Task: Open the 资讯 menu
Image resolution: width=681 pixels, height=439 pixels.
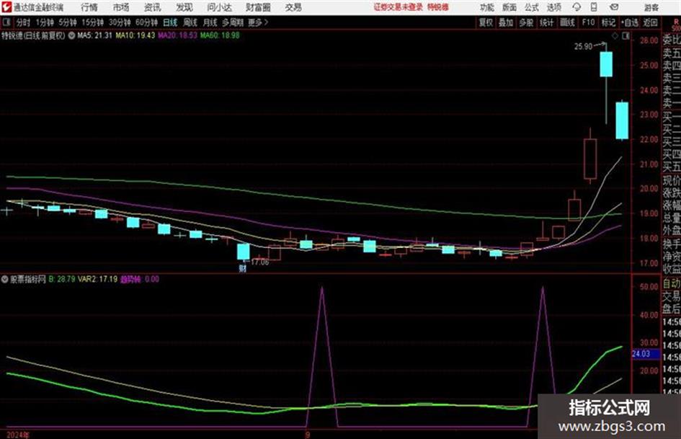Action: point(152,7)
